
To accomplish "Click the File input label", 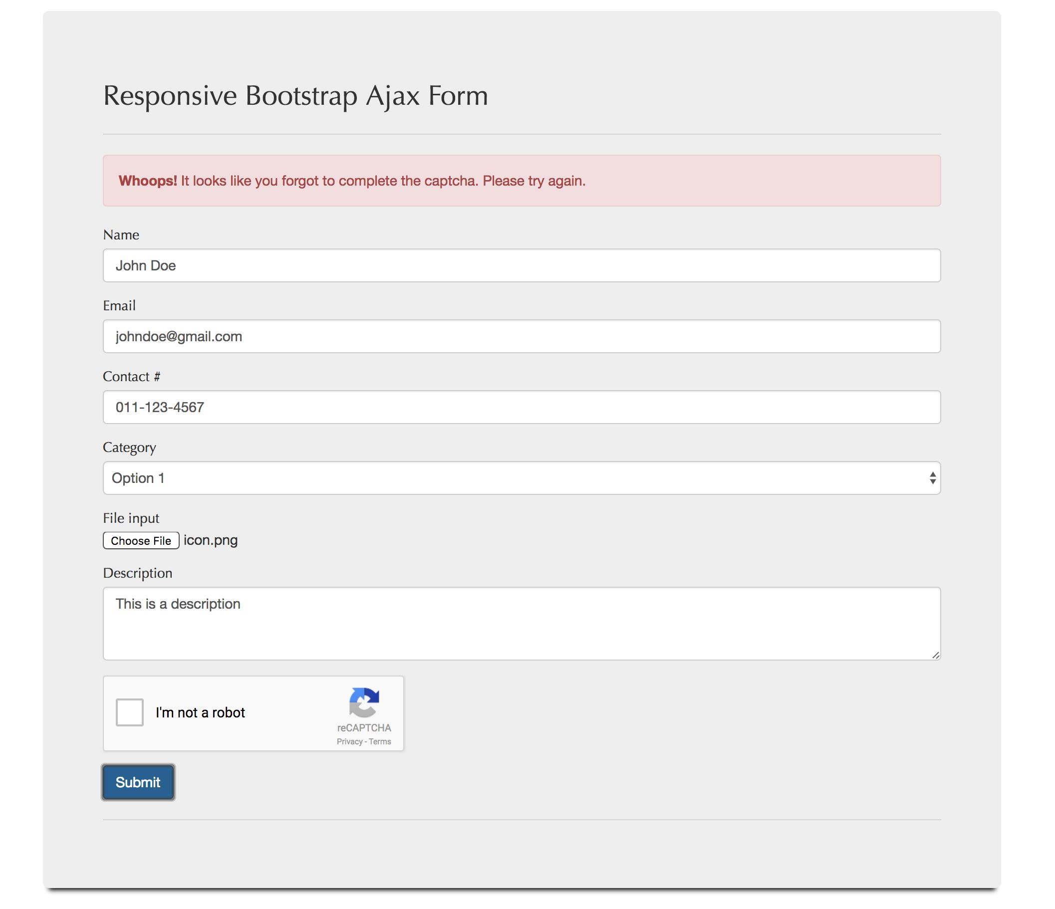I will 131,518.
